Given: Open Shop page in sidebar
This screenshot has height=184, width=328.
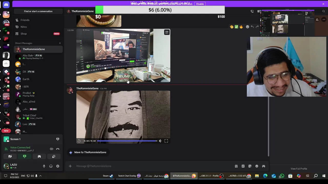Looking at the screenshot, I should click(x=38, y=34).
